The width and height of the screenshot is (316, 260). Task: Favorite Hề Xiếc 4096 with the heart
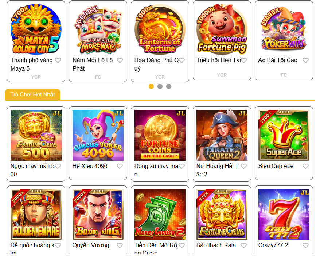pos(120,166)
